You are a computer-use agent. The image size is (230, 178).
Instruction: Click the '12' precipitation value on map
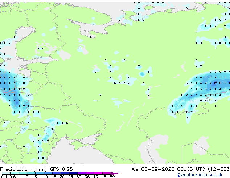(215, 83)
